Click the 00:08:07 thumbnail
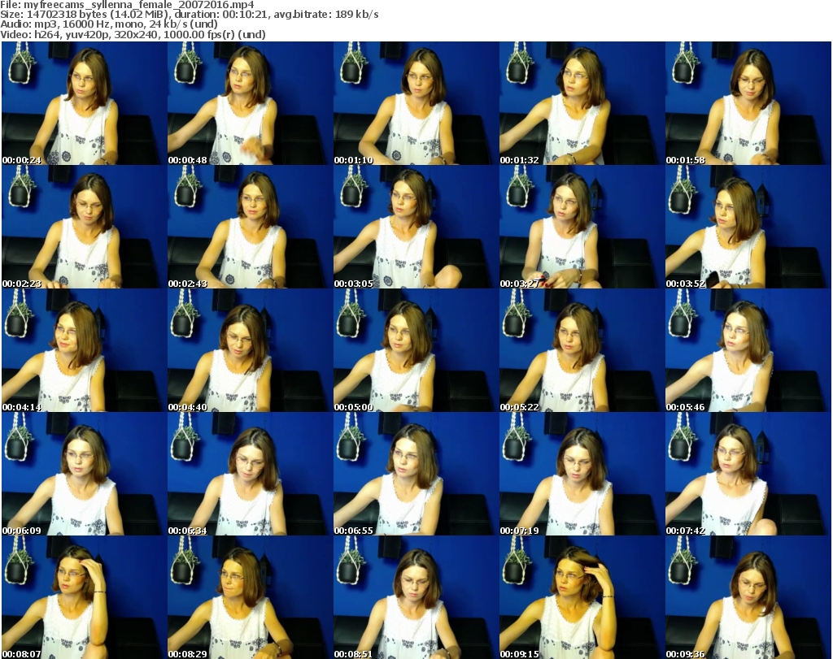 (x=84, y=597)
